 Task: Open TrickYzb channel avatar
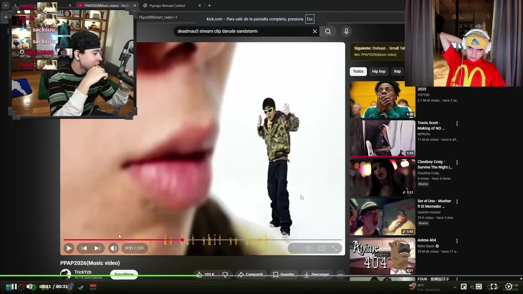65,274
